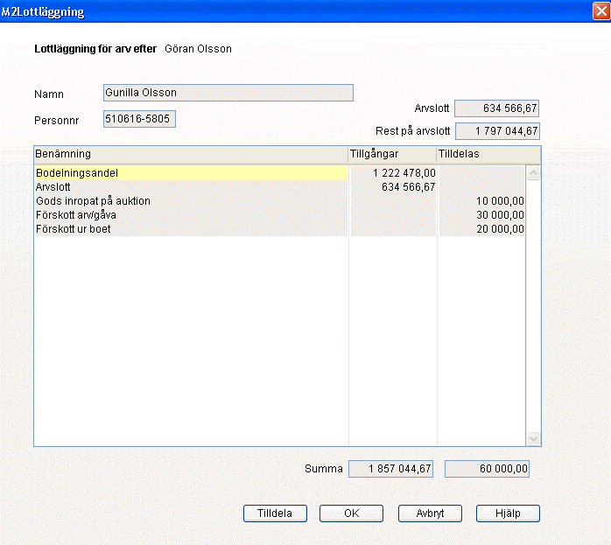Viewport: 611px width, 545px height.
Task: Click the Tillgångar column header
Action: pyautogui.click(x=391, y=154)
